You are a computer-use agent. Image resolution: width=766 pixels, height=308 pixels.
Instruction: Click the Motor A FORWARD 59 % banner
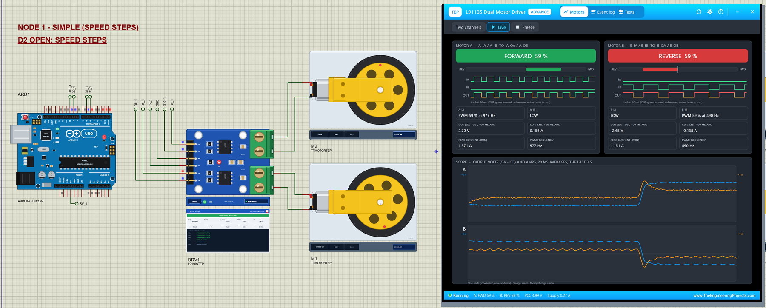point(526,56)
